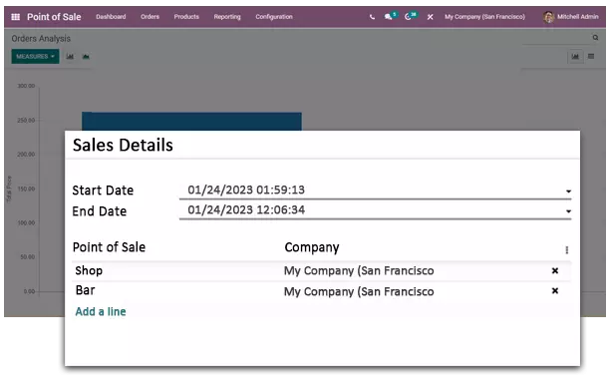Viewport: 610px width, 379px height.
Task: Open the Mitchell Admin user menu
Action: tap(571, 17)
